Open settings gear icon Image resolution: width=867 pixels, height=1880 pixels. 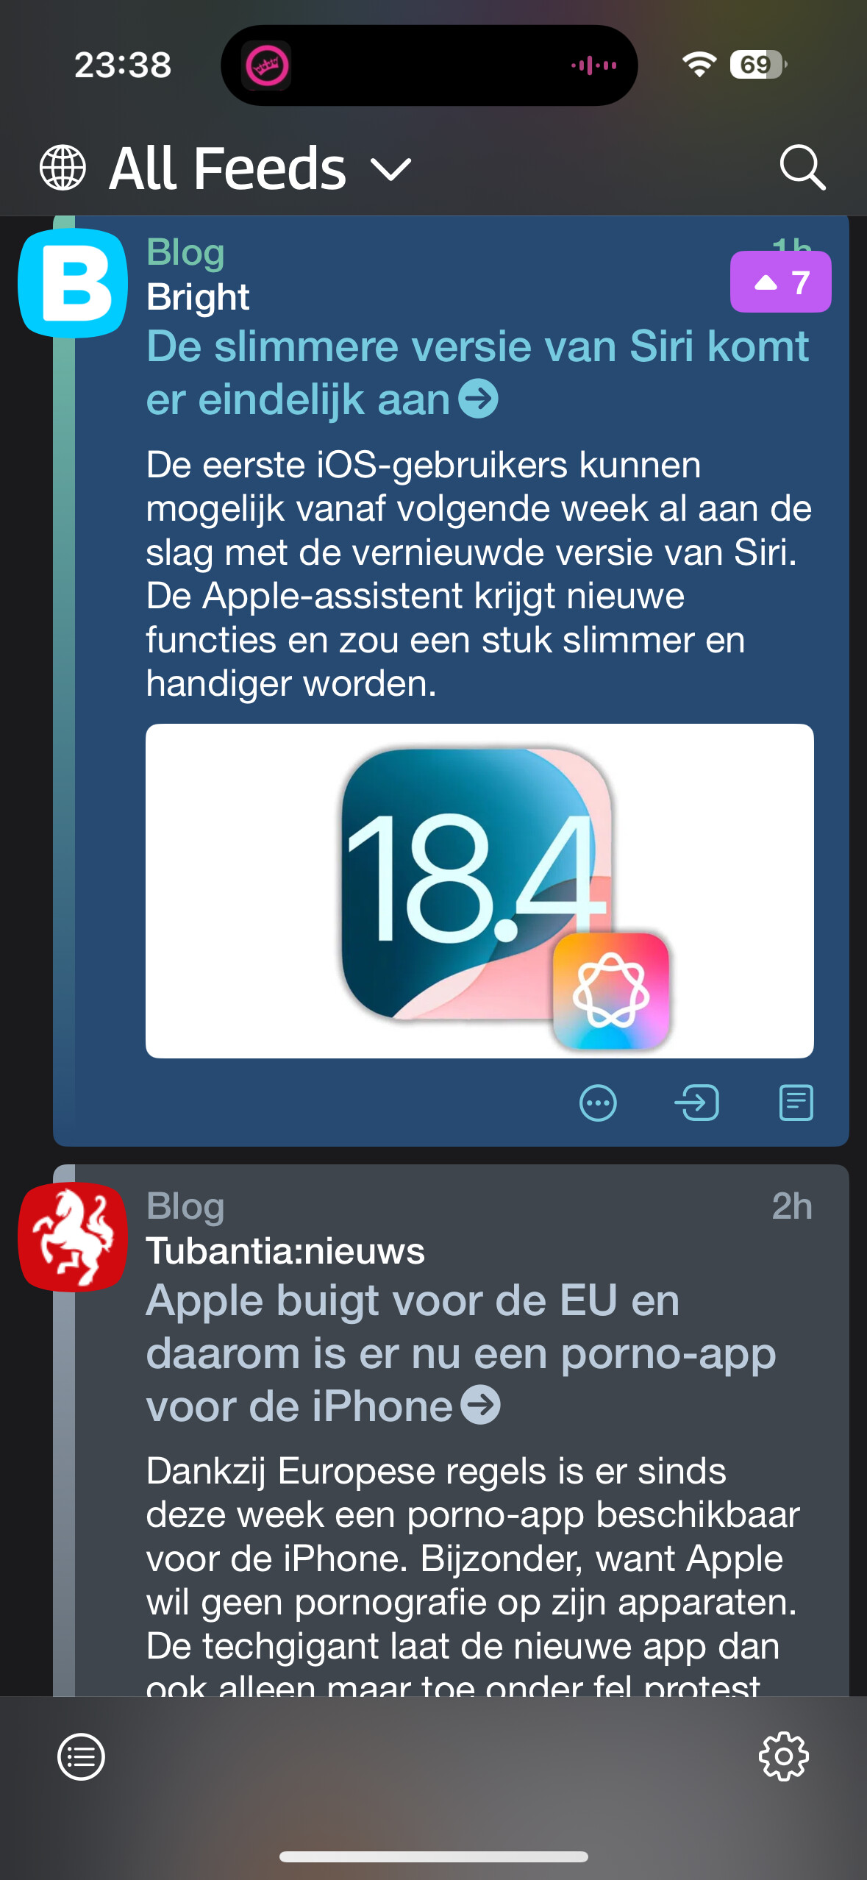784,1756
